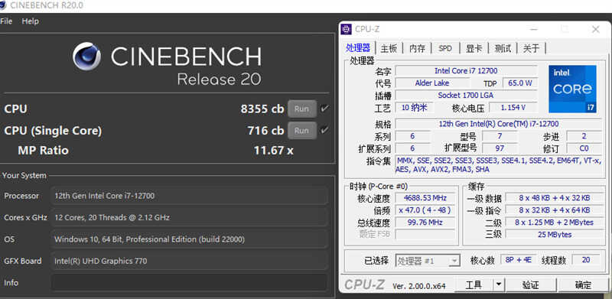This screenshot has height=299, width=612.
Task: Switch to the 内存 tab
Action: (417, 48)
